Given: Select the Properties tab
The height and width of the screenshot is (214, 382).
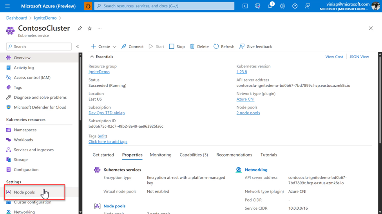Looking at the screenshot, I should [132, 155].
